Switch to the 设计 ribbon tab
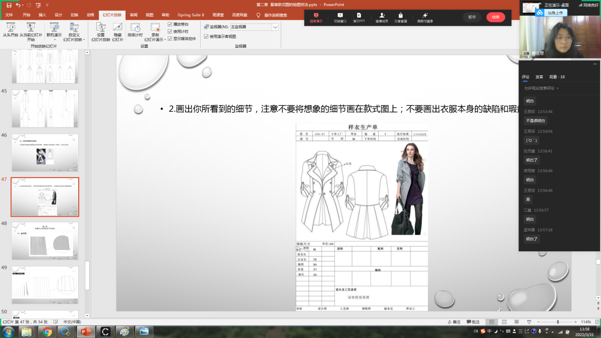This screenshot has height=338, width=601. tap(58, 15)
